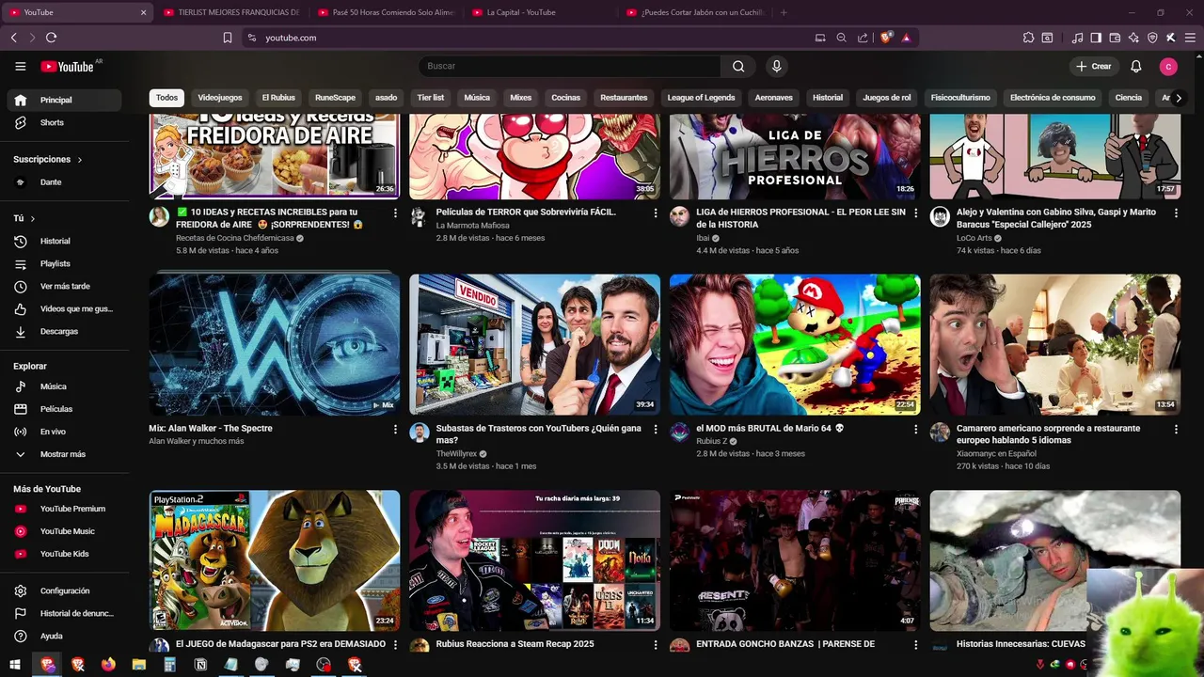Click the magnifier search button

(x=738, y=66)
